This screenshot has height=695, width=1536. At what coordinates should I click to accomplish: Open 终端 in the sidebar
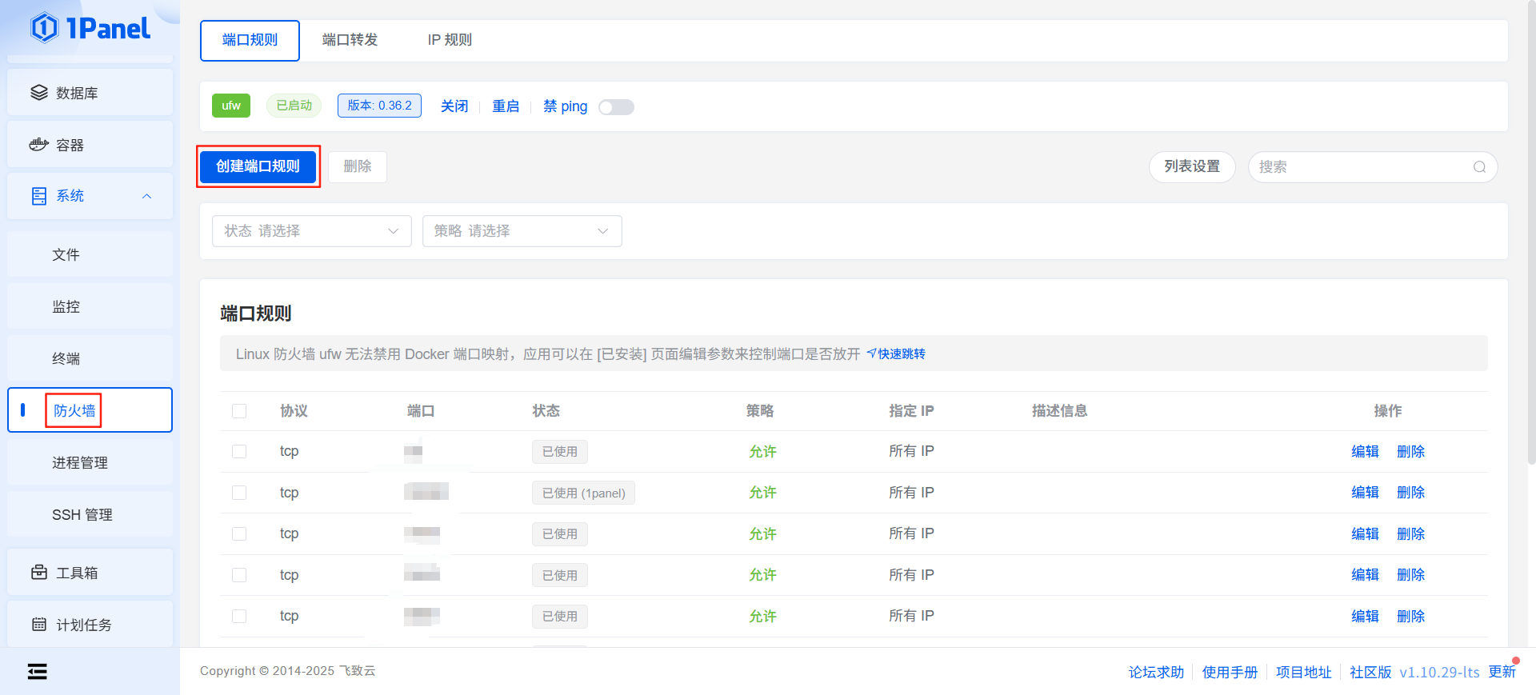pos(90,358)
